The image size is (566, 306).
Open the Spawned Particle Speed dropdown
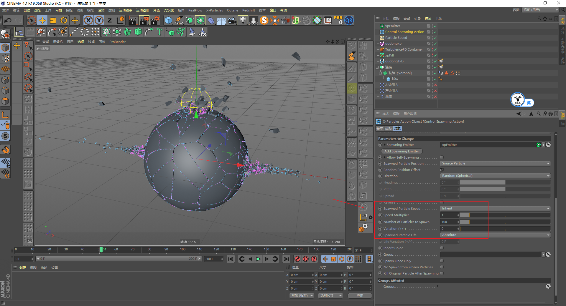pos(495,209)
